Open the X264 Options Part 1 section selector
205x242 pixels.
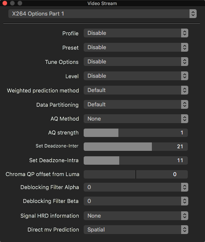point(102,14)
